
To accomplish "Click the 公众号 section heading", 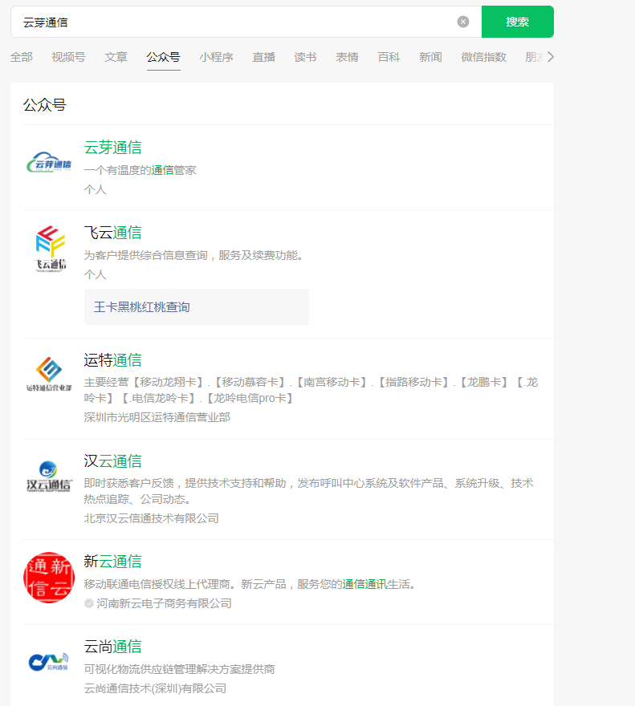I will pyautogui.click(x=45, y=105).
